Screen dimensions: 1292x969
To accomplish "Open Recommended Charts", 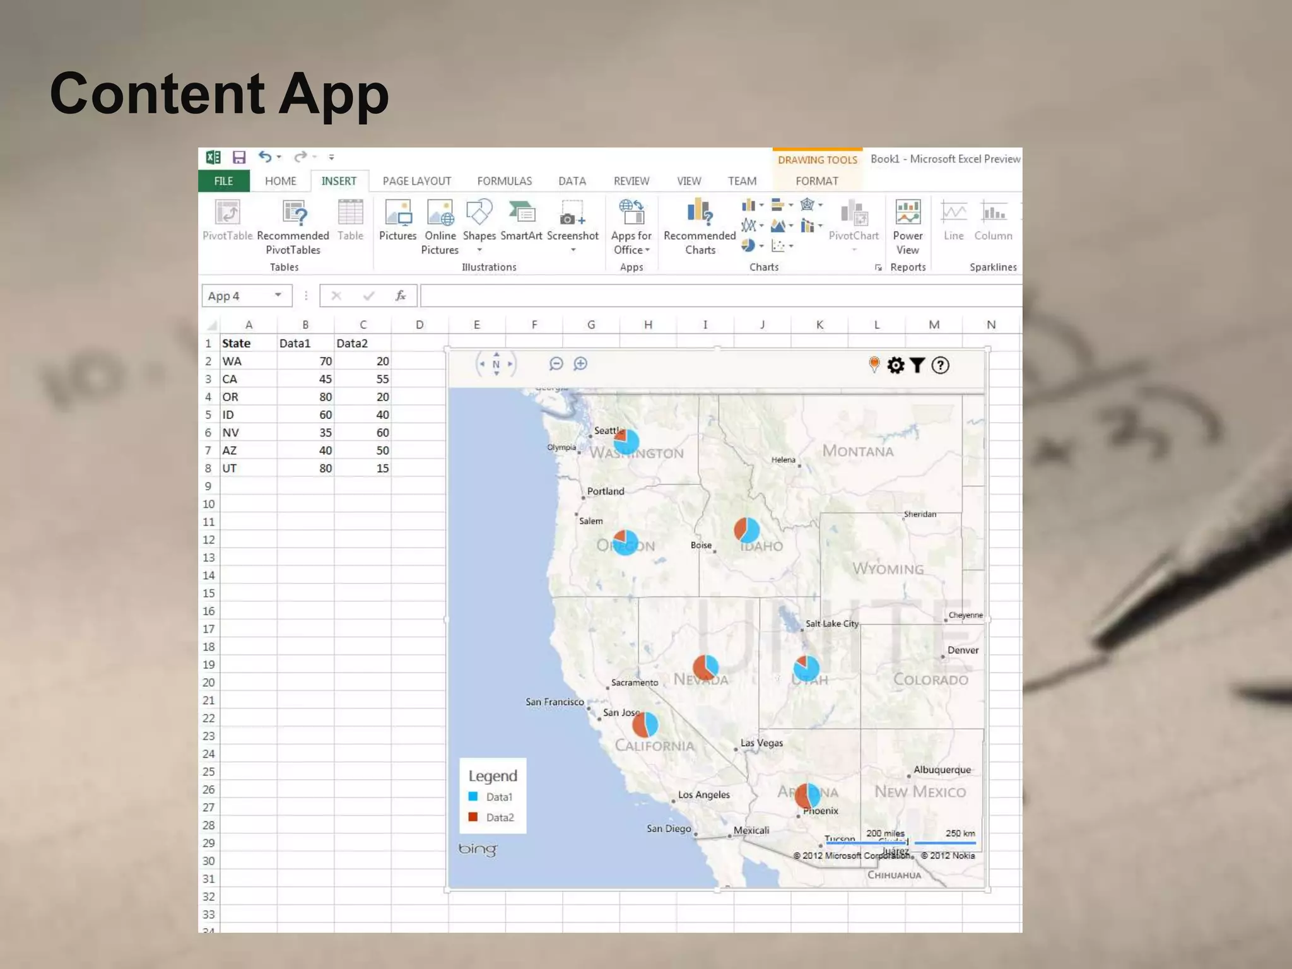I will point(700,227).
